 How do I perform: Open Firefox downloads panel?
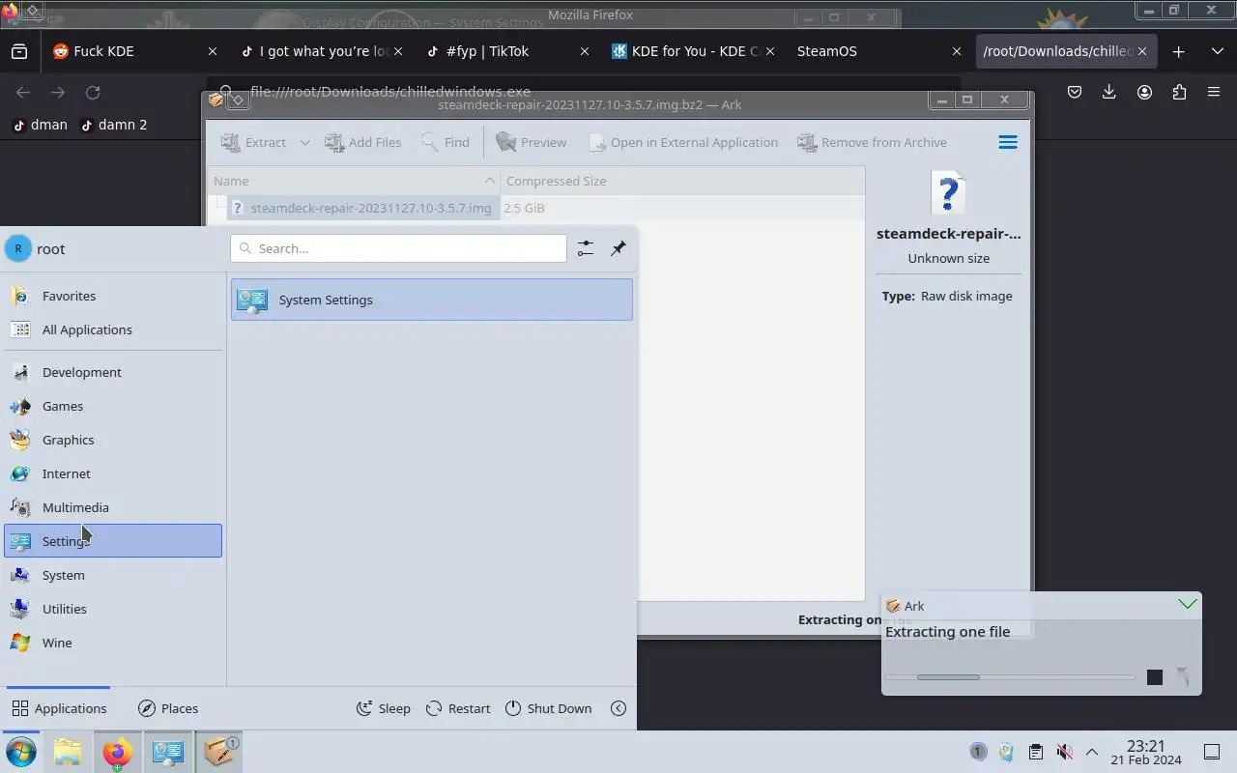[x=1109, y=92]
